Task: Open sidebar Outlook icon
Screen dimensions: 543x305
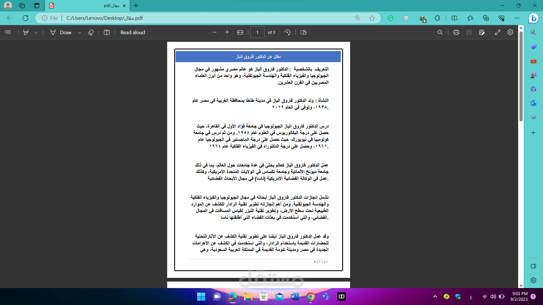Action: 533,103
